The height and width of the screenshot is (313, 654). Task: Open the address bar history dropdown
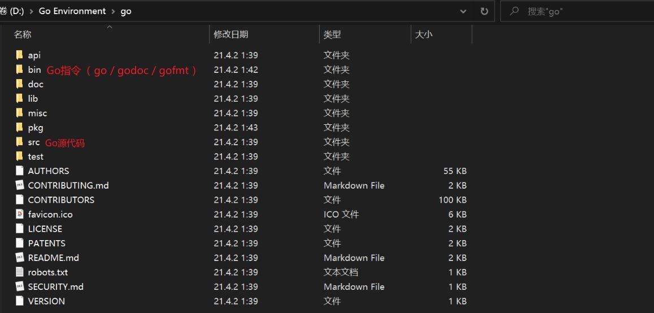click(464, 11)
